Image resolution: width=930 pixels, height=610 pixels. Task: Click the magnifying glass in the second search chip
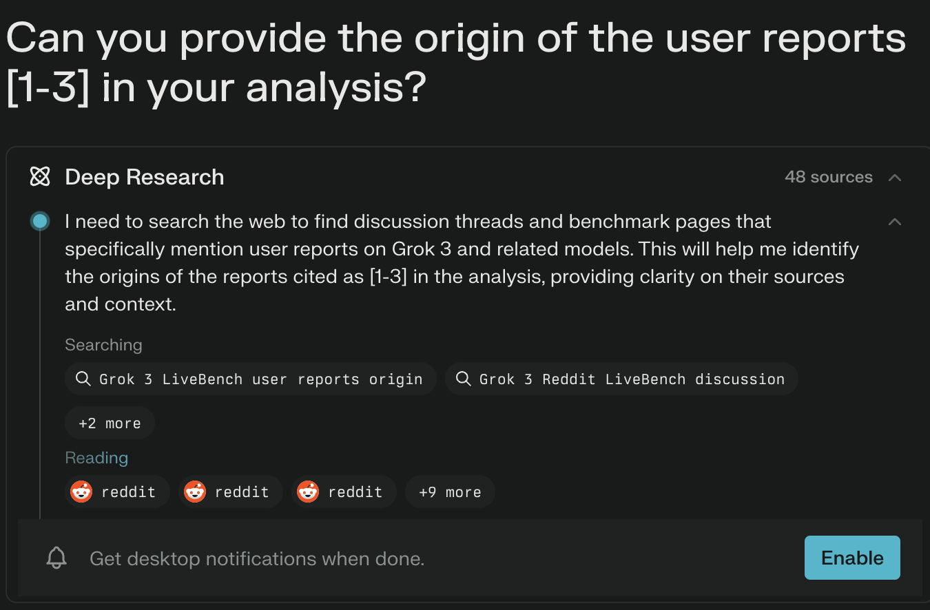pyautogui.click(x=463, y=379)
